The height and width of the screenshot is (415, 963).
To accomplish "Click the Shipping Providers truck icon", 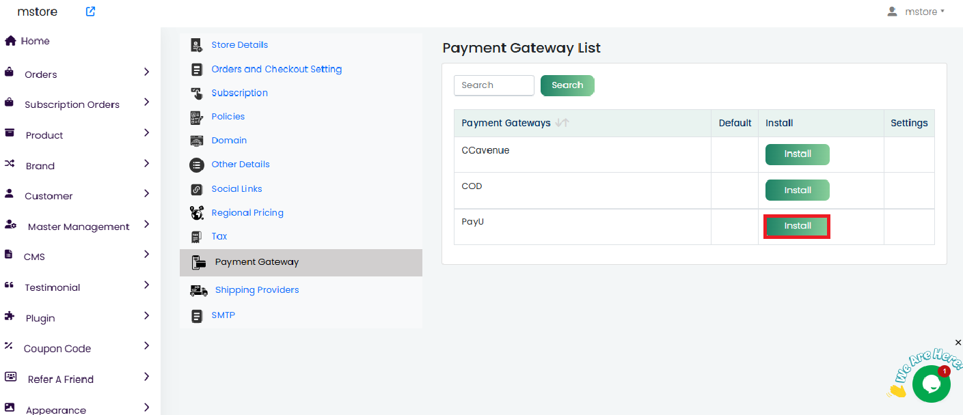I will 198,290.
